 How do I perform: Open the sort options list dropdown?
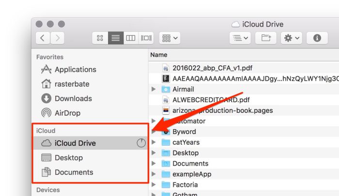click(x=240, y=38)
